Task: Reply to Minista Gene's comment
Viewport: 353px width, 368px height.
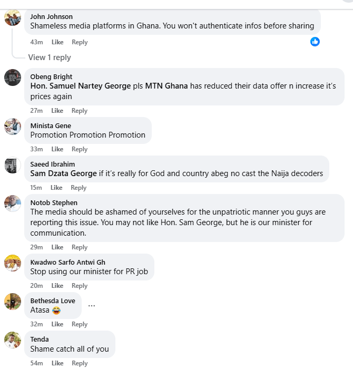Action: pyautogui.click(x=80, y=149)
